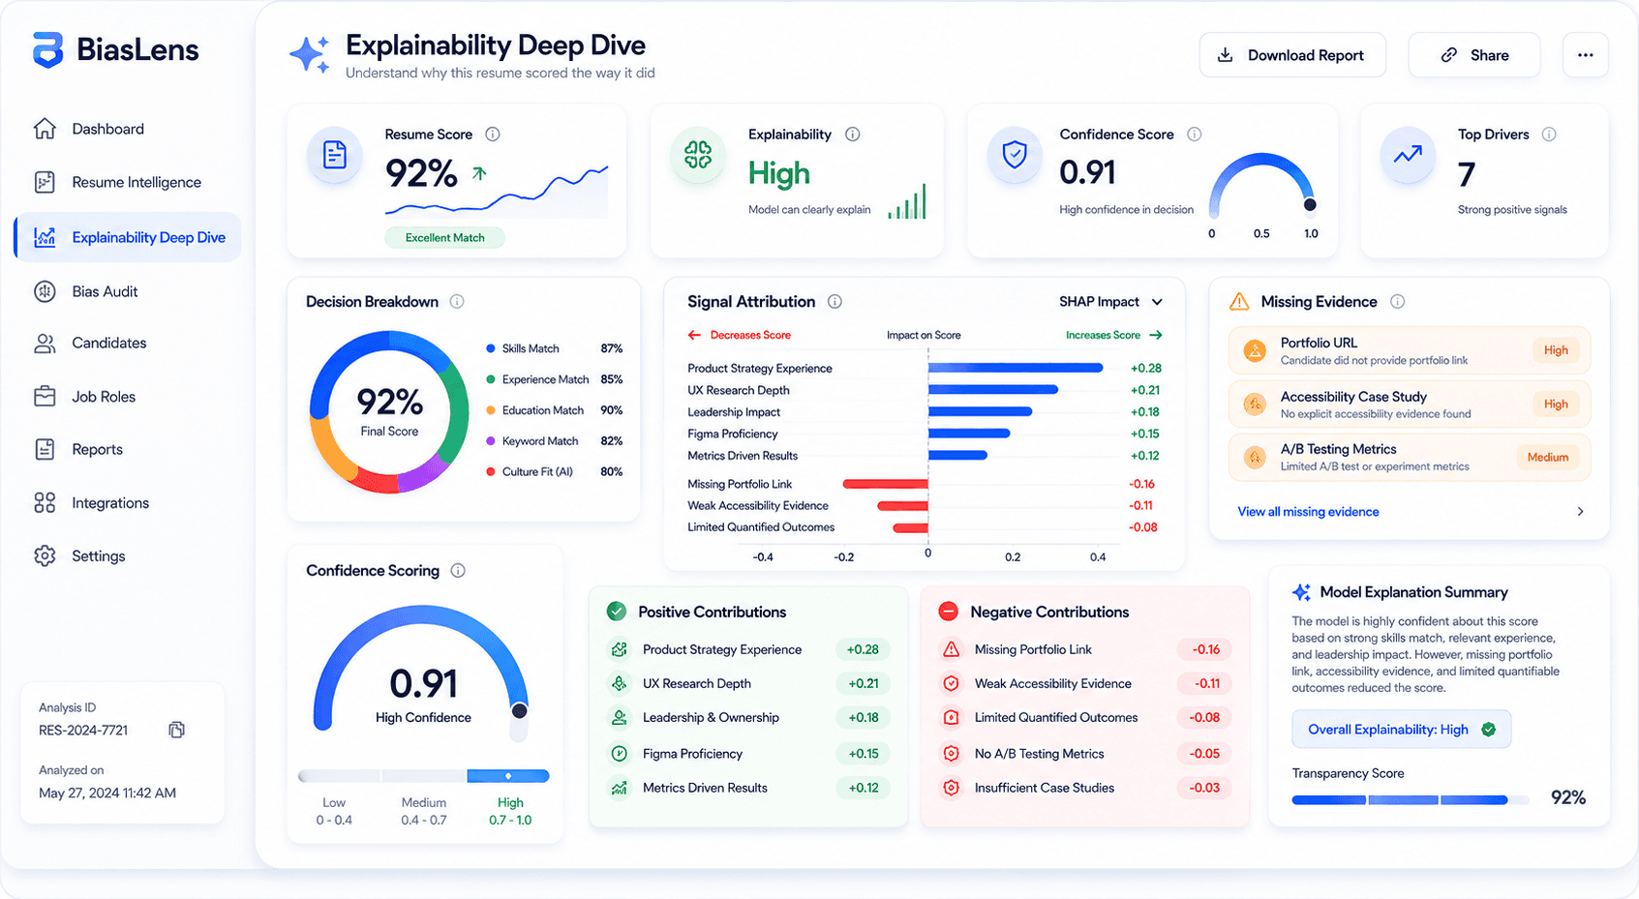Click info icon next to Top Drivers
The width and height of the screenshot is (1639, 899).
click(1549, 135)
